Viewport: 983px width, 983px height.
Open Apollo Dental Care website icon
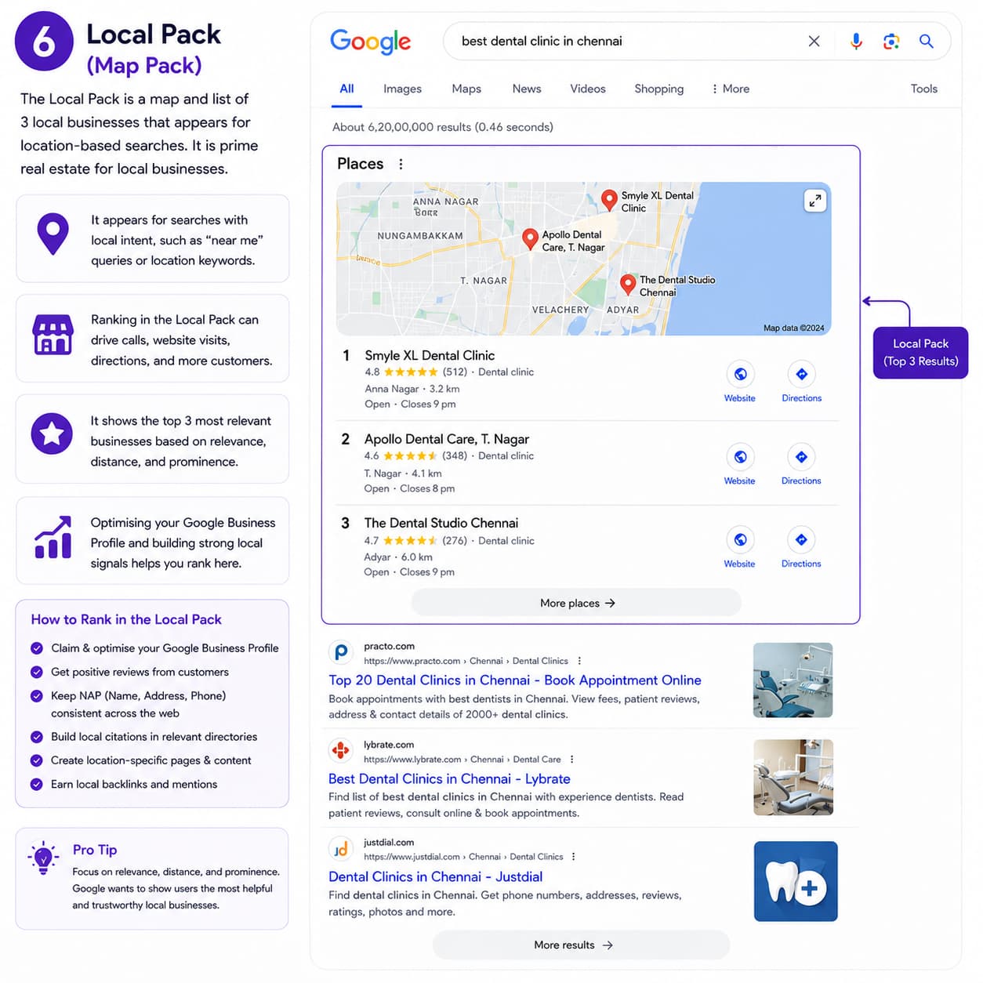(740, 457)
